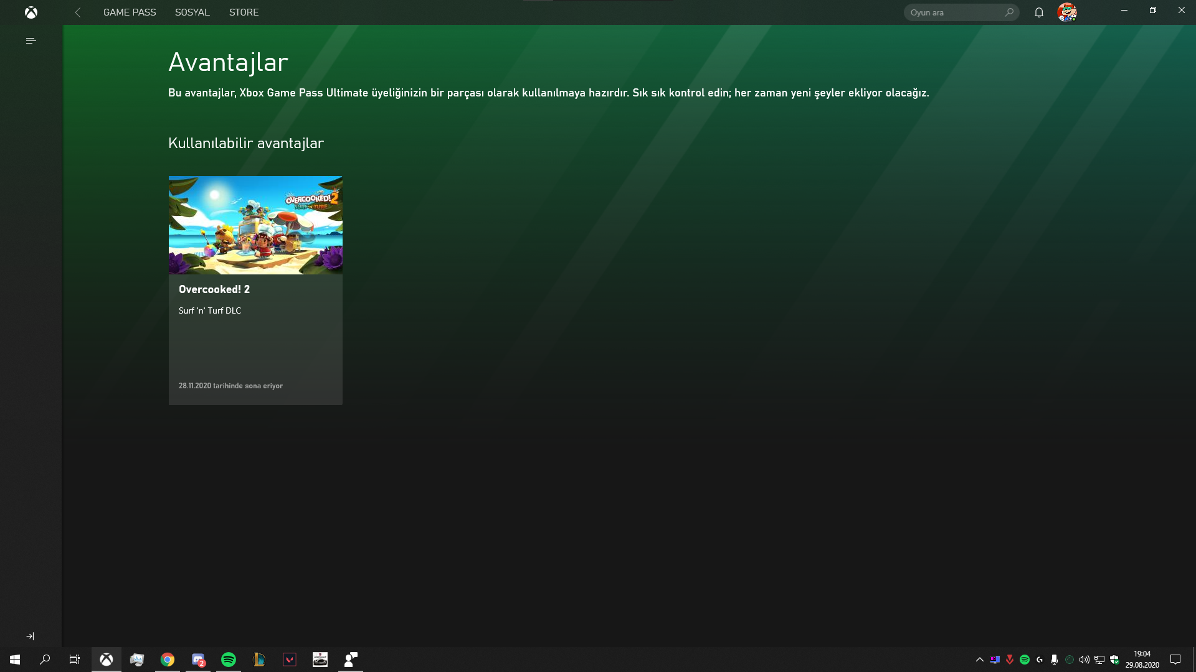The width and height of the screenshot is (1196, 672).
Task: Open Windows Security tray icon
Action: click(x=1114, y=660)
